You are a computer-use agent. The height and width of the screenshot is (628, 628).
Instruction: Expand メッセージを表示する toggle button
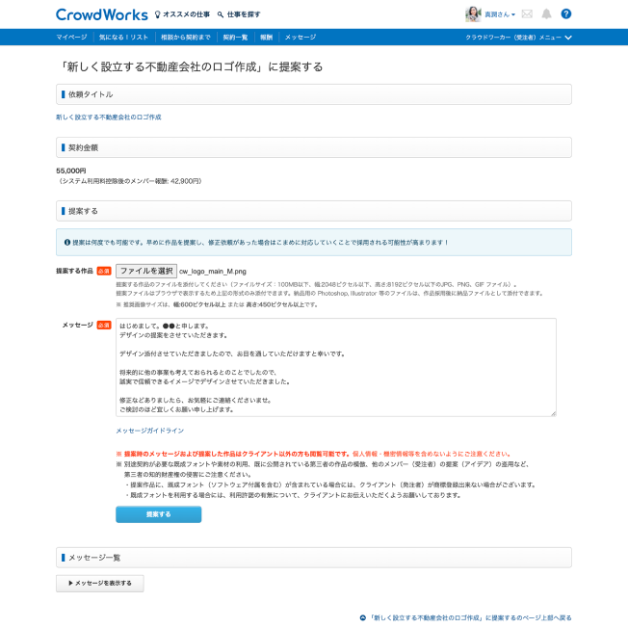[100, 583]
